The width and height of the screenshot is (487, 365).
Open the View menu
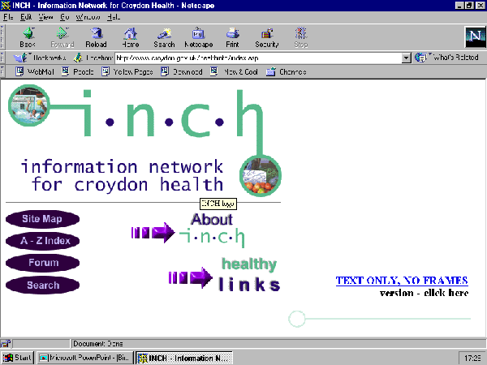pos(46,16)
